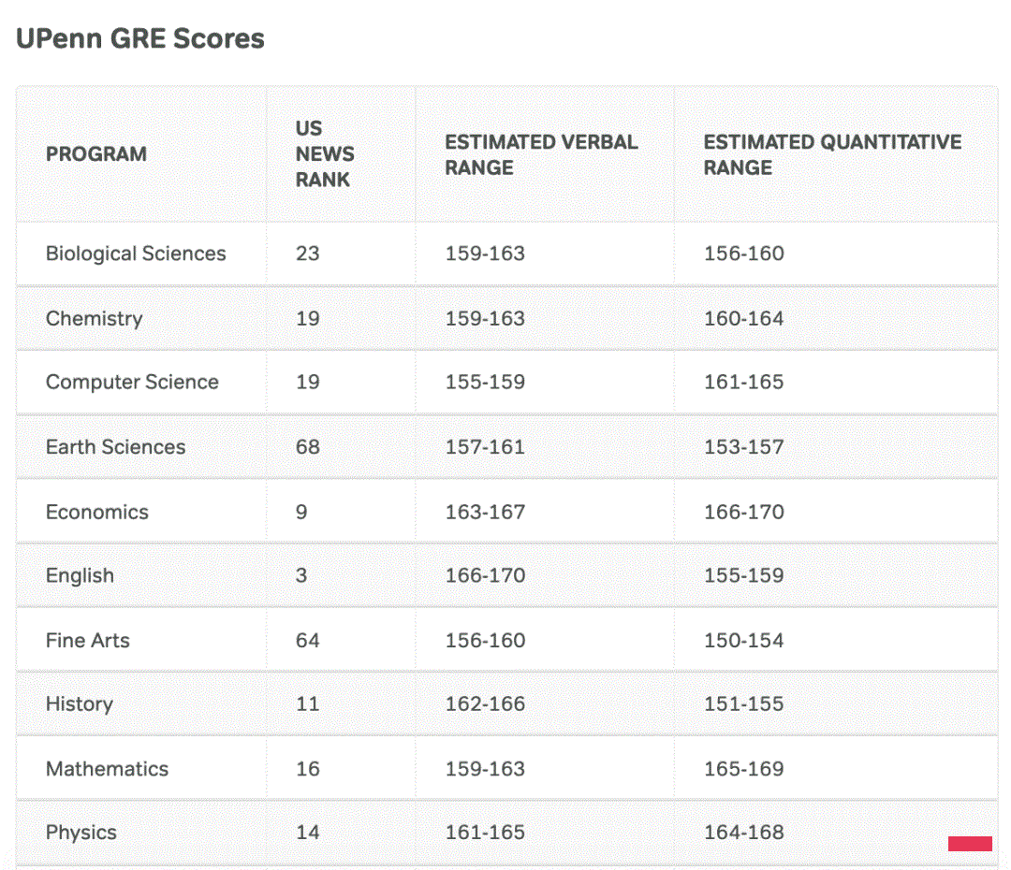Click Mathematics rank 16
1011x870 pixels.
(x=308, y=768)
